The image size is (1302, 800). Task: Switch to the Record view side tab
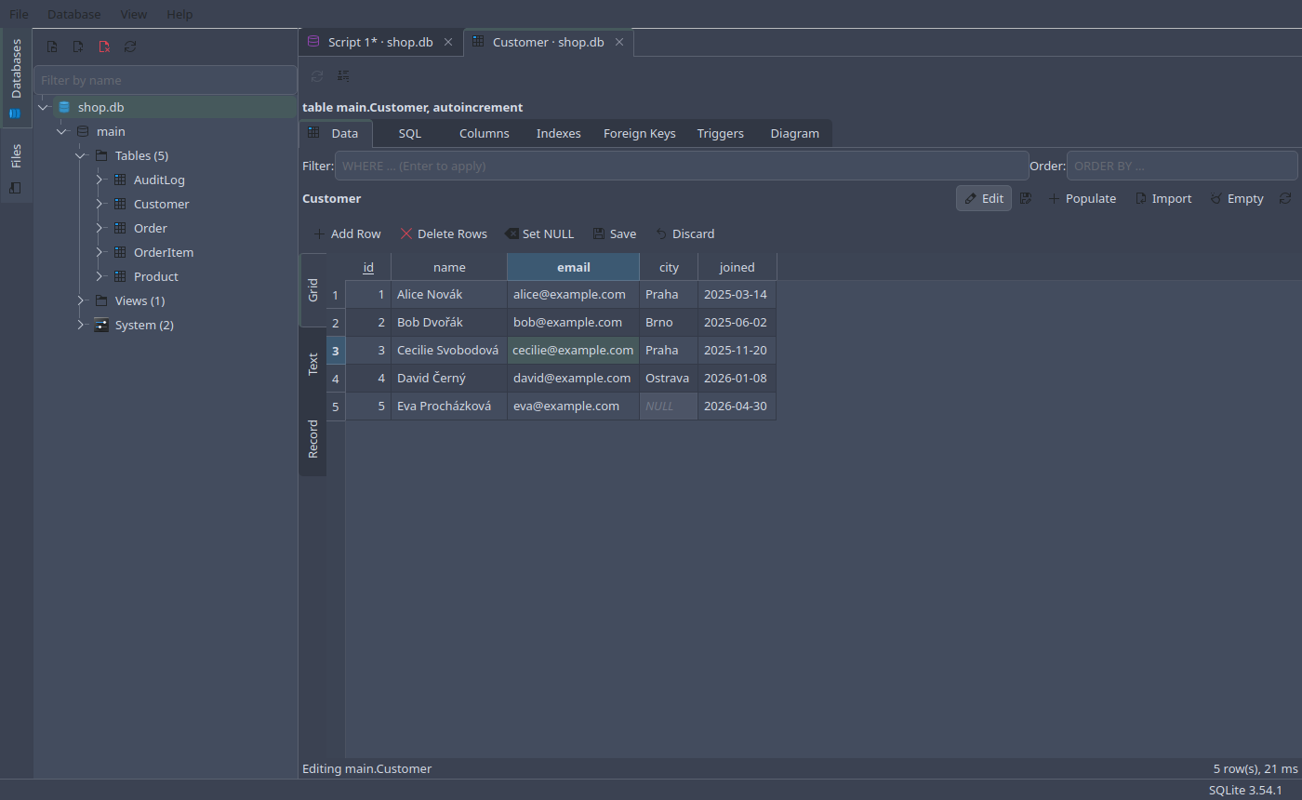pos(312,439)
